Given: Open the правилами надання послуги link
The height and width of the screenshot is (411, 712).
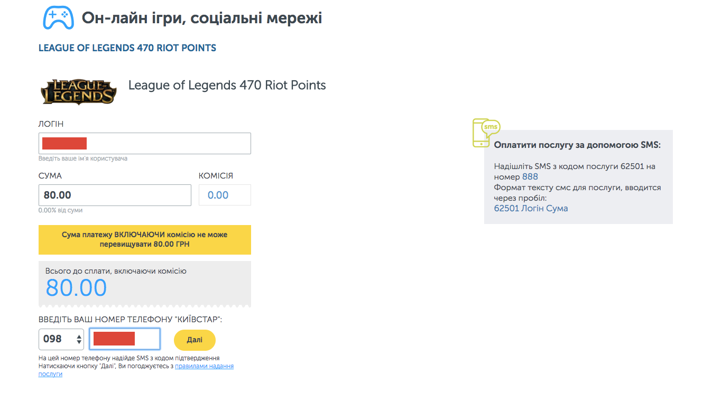Looking at the screenshot, I should pyautogui.click(x=136, y=370).
